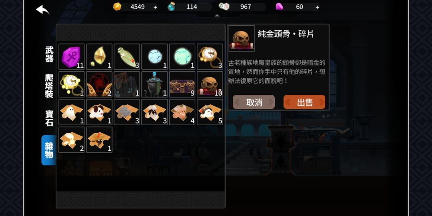Select the red swirl horned emblem
This screenshot has height=216, width=432.
99,84
